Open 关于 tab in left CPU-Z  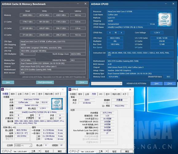[x=57, y=94]
